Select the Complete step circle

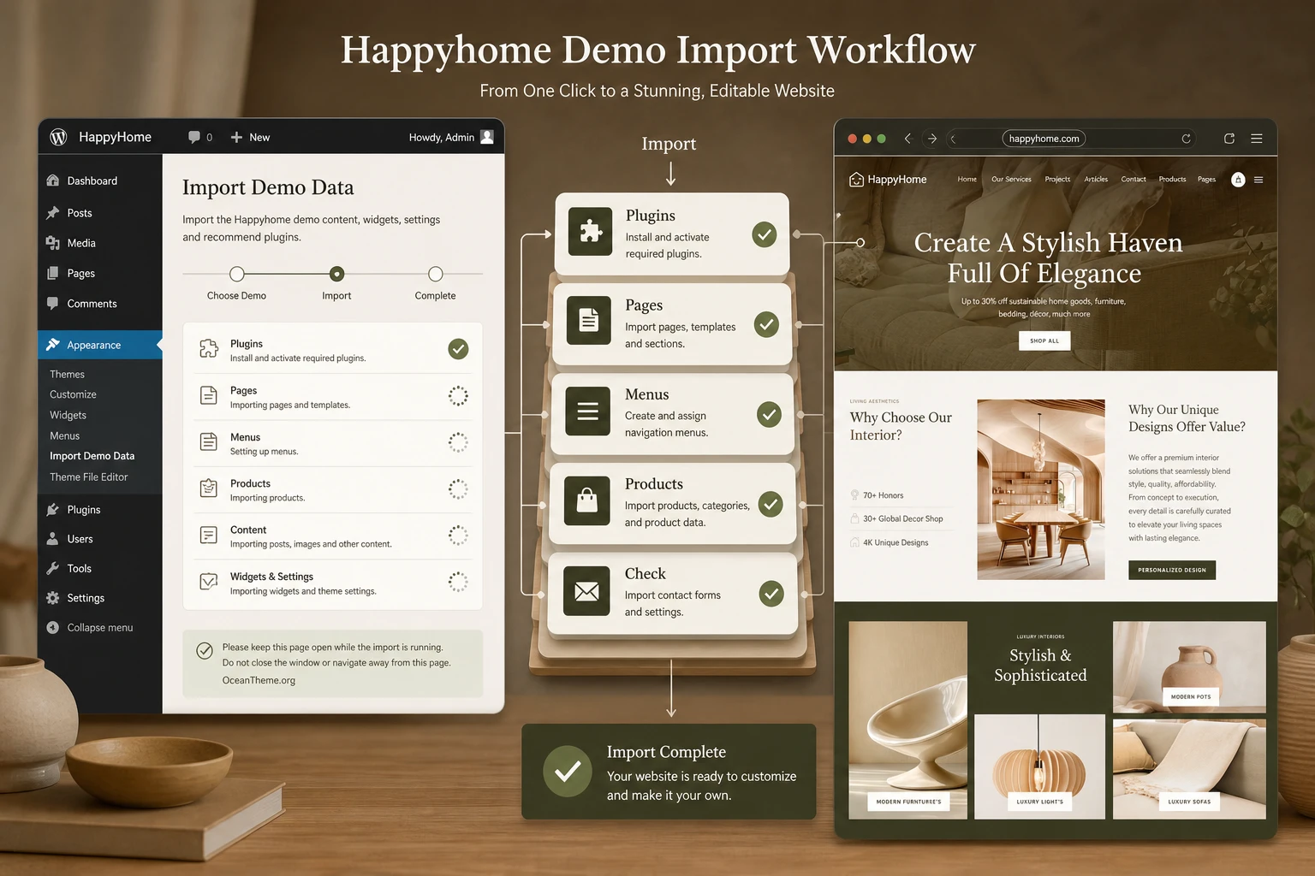click(436, 274)
